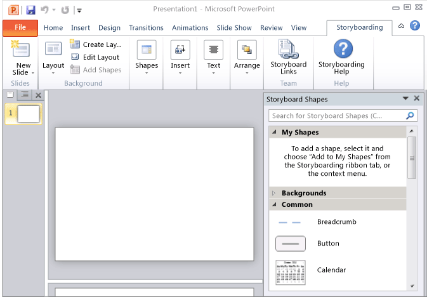427x297 pixels.
Task: Click the blank slide canvas
Action: click(154, 194)
